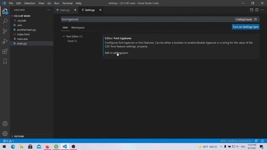Open anothermain.py in Explorer
Image resolution: width=267 pixels, height=150 pixels.
pos(26,30)
